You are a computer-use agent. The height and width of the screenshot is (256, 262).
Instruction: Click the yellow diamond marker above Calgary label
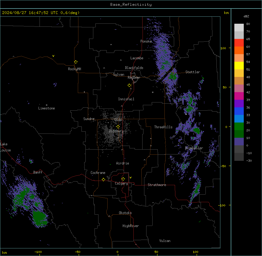click(x=123, y=179)
